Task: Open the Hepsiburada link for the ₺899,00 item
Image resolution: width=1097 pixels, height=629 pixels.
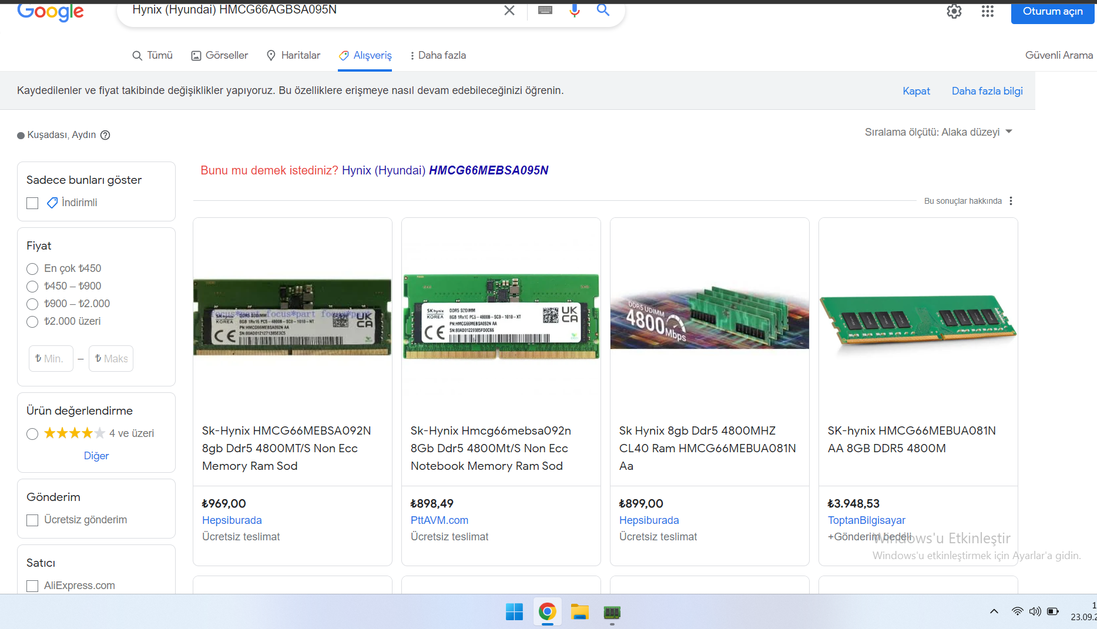Action: 649,520
